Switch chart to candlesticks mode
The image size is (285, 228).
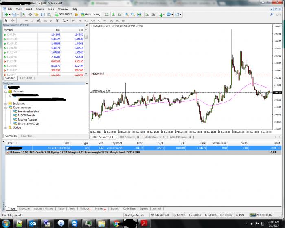[113, 14]
